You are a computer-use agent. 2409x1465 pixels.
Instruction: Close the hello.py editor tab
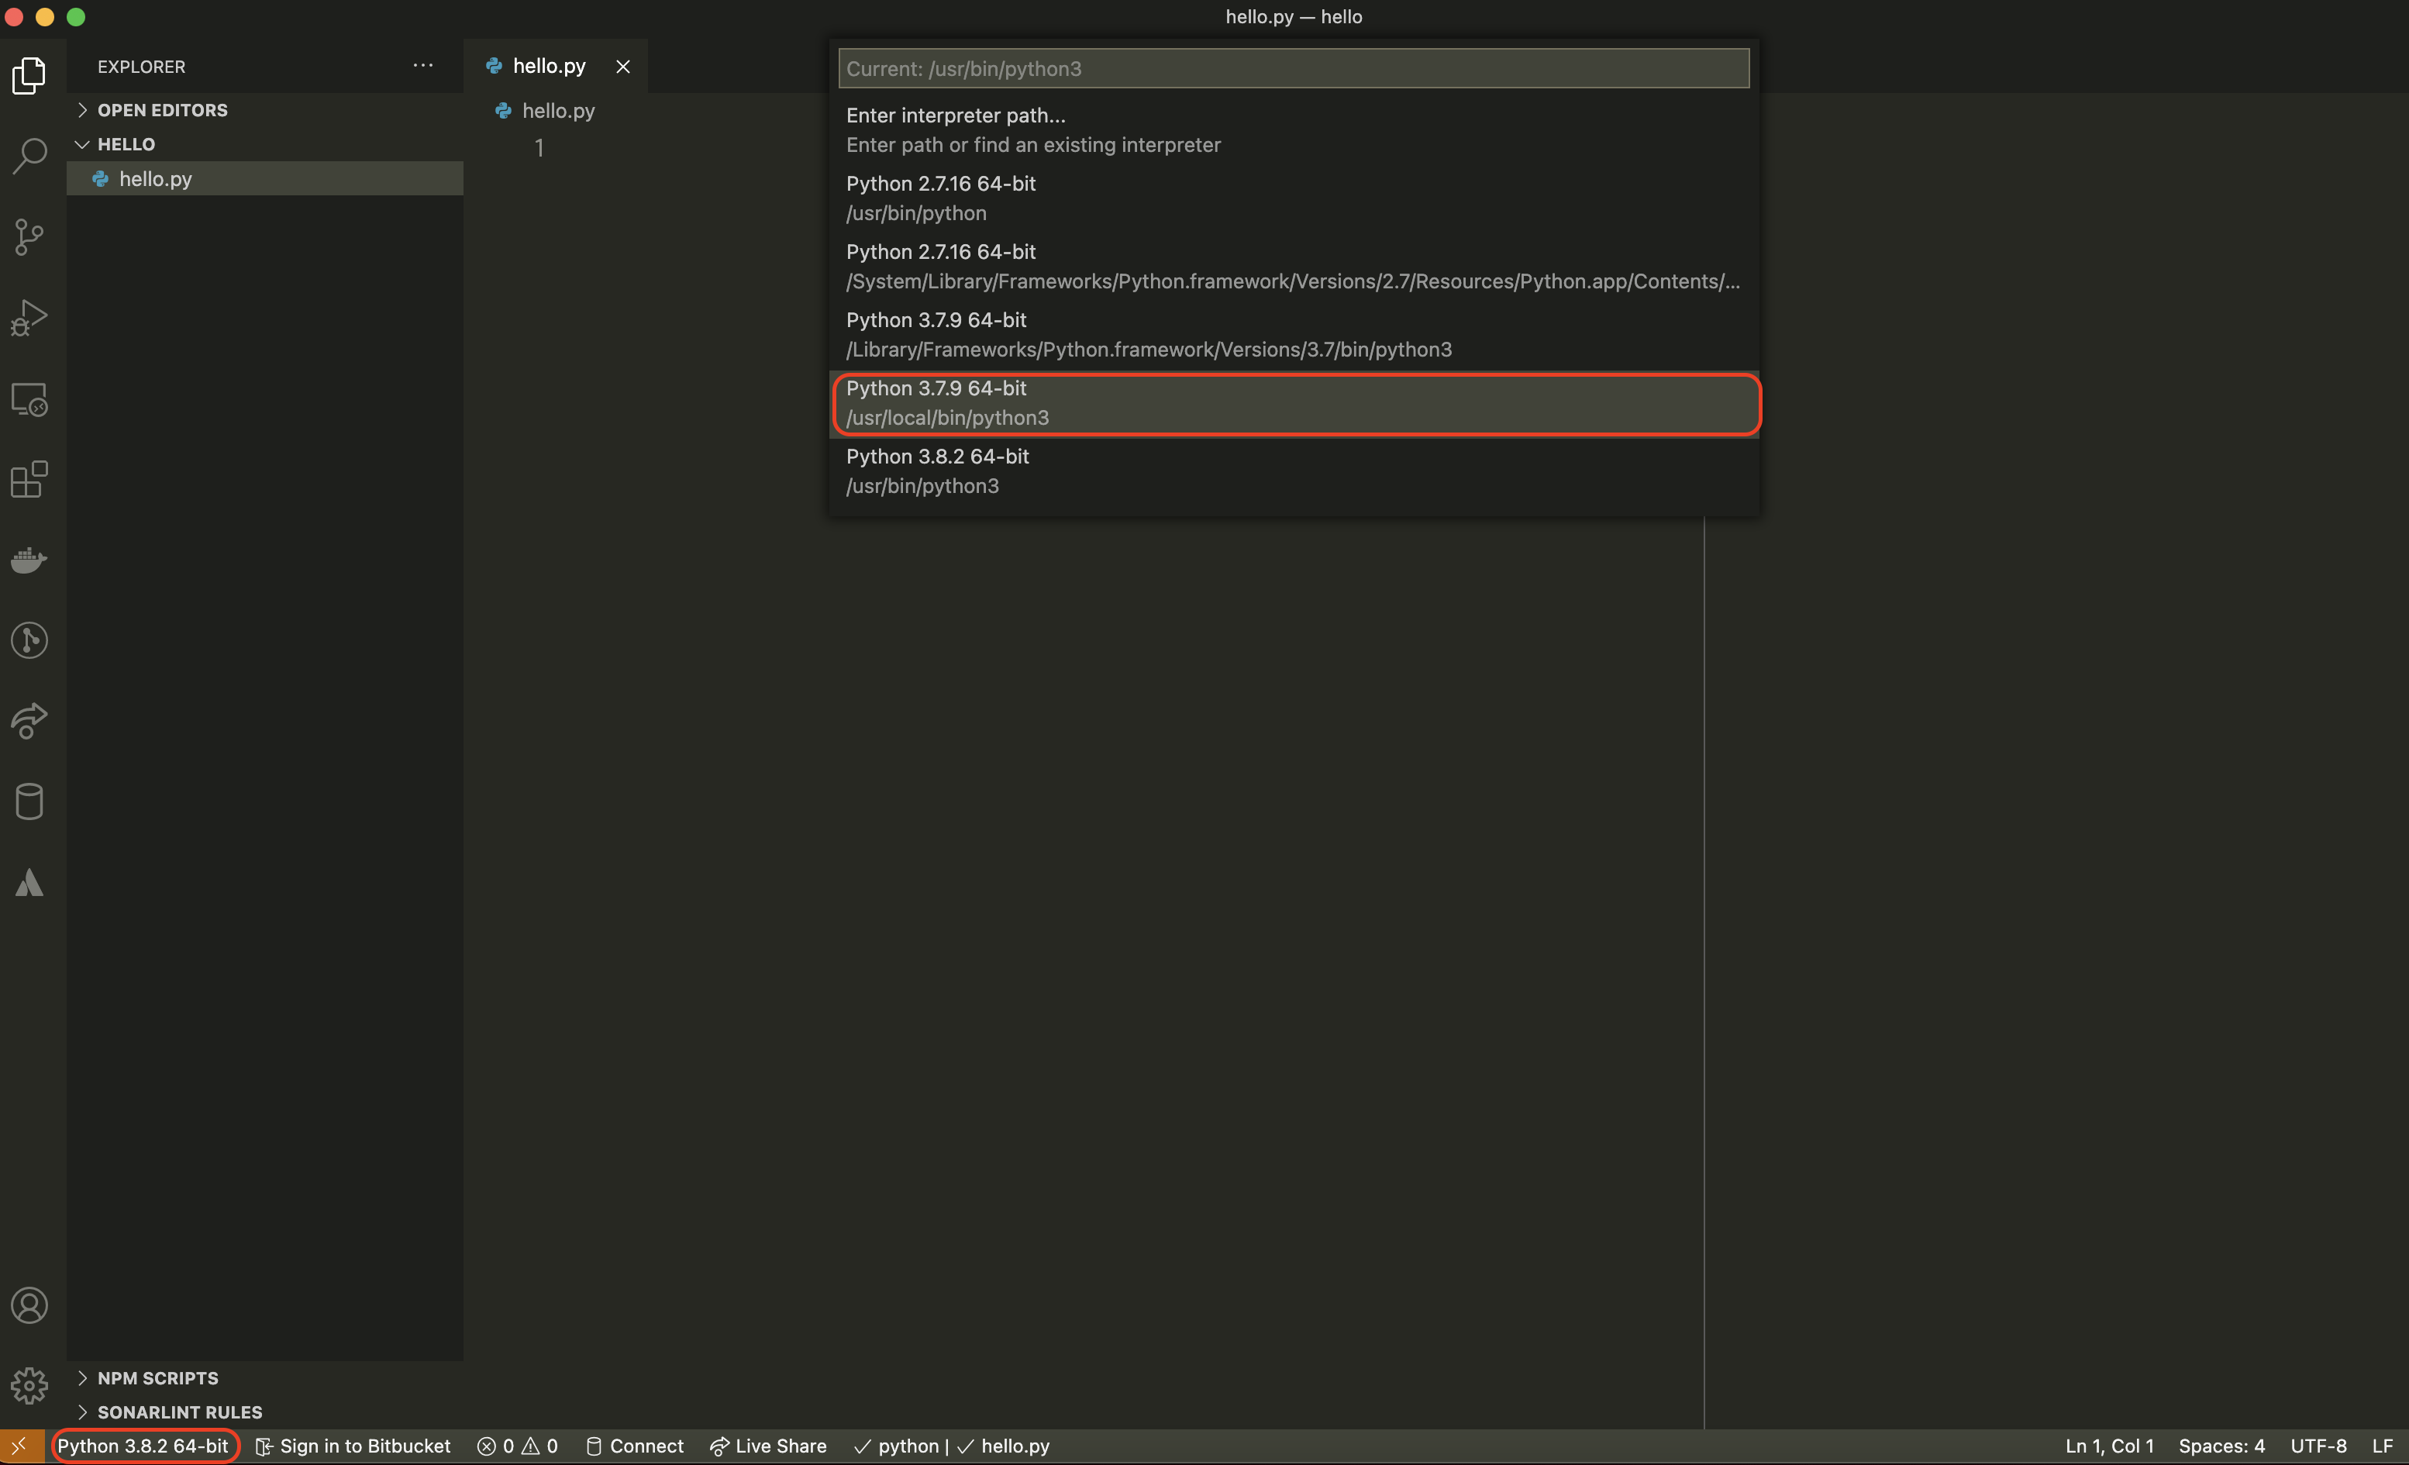point(622,67)
